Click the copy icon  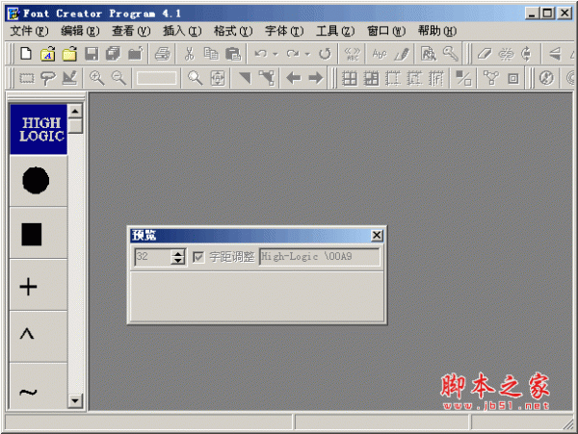[211, 54]
